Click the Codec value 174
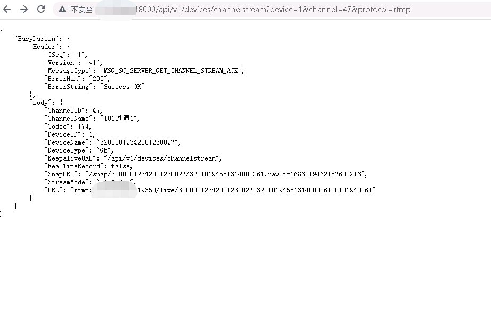This screenshot has width=491, height=312. click(x=84, y=127)
